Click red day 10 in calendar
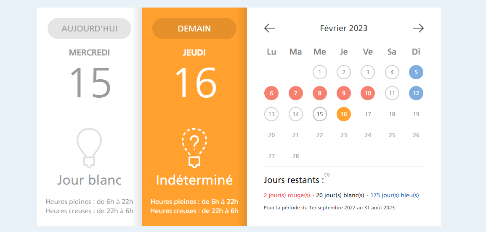The height and width of the screenshot is (232, 486). pos(368,93)
